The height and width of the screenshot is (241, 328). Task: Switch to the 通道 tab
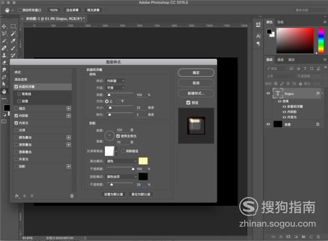pyautogui.click(x=280, y=60)
